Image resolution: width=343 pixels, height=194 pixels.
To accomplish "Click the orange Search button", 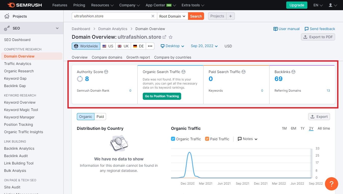I will pos(196,16).
